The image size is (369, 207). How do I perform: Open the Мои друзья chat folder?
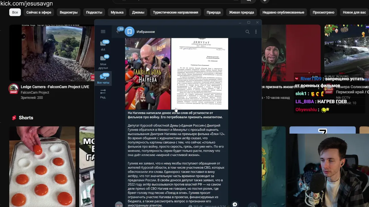pos(103,62)
